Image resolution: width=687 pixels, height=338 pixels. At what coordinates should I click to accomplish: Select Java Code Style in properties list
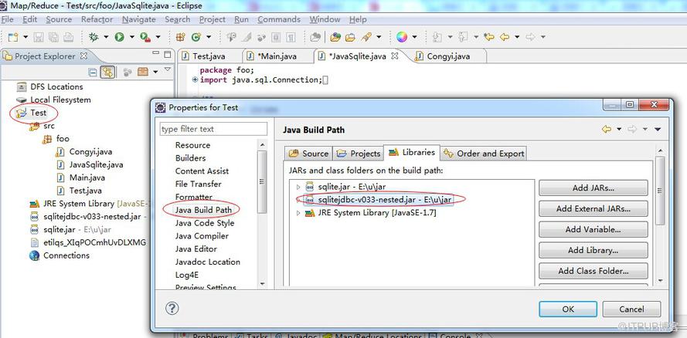[205, 222]
